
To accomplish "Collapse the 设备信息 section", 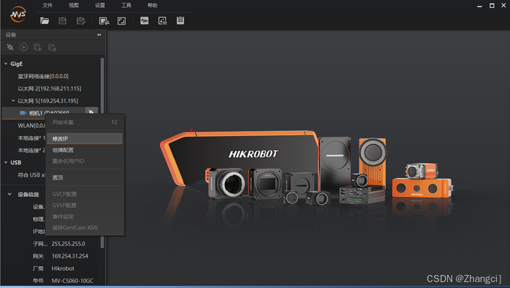I will 10,194.
